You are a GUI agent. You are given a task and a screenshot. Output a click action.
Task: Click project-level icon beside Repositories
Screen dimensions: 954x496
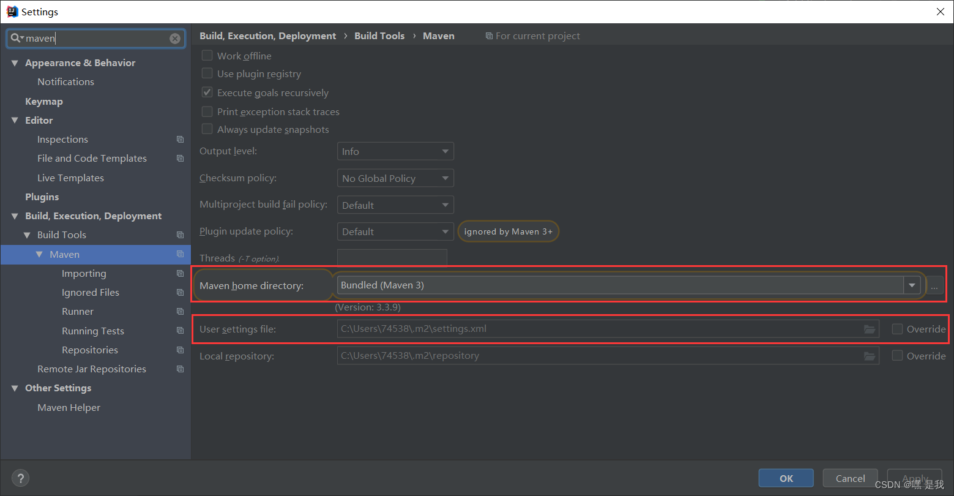(180, 350)
